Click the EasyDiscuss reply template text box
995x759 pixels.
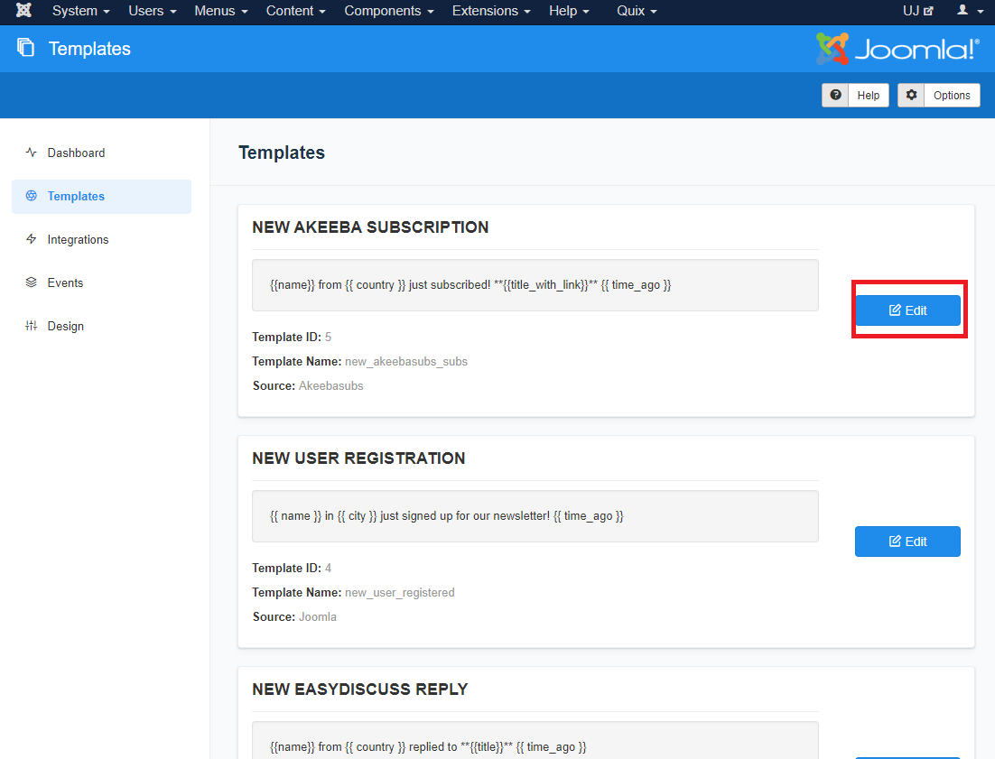[535, 741]
